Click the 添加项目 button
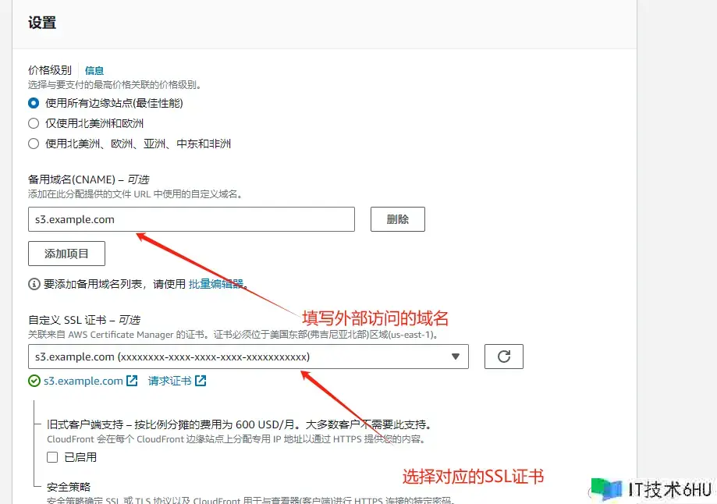 pos(67,254)
